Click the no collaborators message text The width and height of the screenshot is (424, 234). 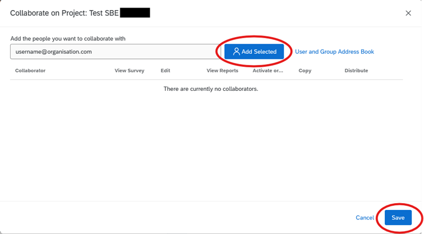point(210,89)
